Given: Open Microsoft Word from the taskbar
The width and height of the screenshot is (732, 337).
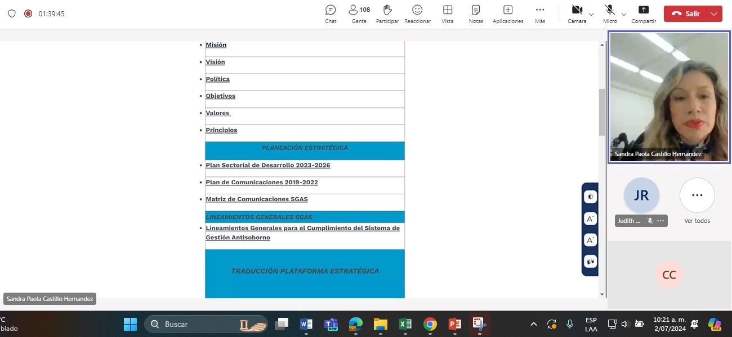Looking at the screenshot, I should click(x=306, y=324).
